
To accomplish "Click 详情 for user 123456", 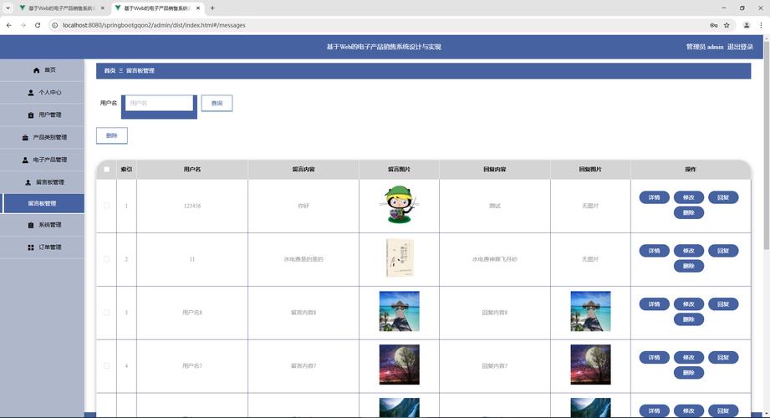I will (x=654, y=197).
